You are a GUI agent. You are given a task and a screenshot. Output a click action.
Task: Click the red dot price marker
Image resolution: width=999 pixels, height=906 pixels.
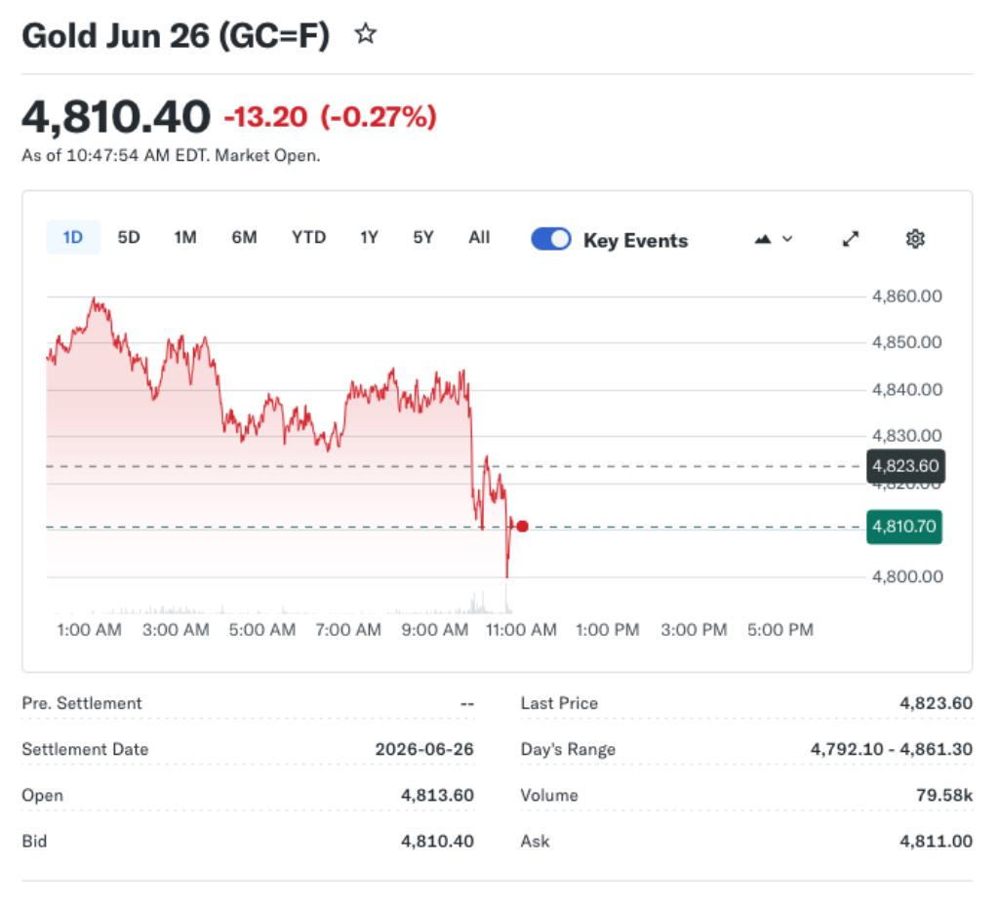[522, 526]
